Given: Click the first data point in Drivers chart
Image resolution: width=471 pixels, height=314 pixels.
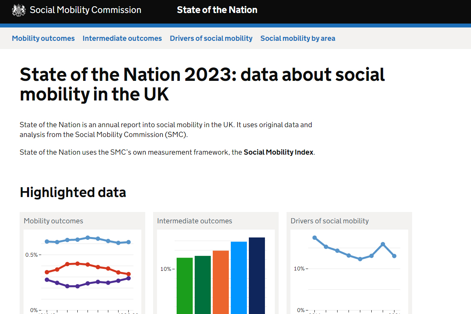Looking at the screenshot, I should pos(314,238).
